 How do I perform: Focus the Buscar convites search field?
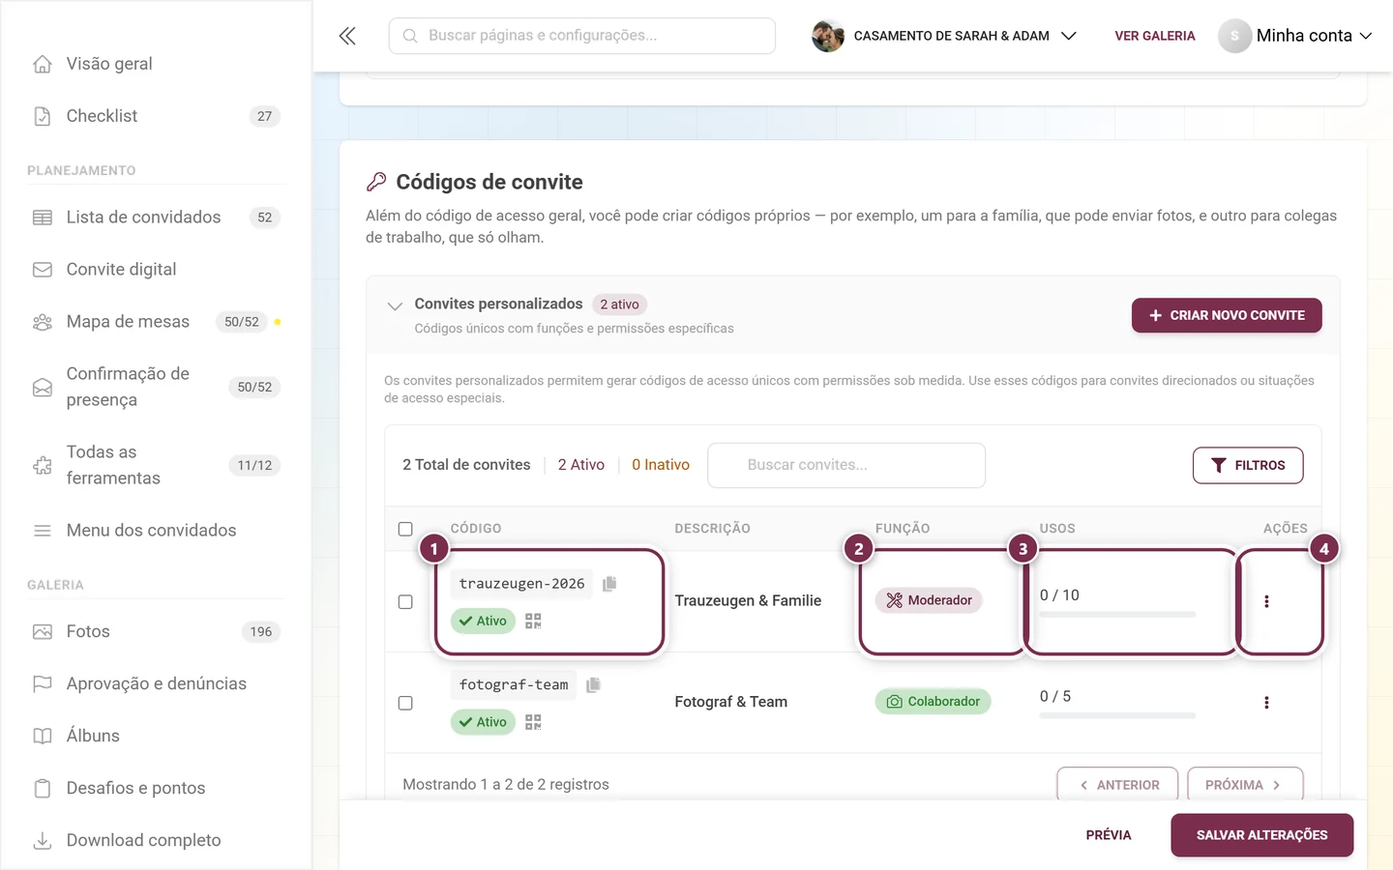[x=846, y=465]
